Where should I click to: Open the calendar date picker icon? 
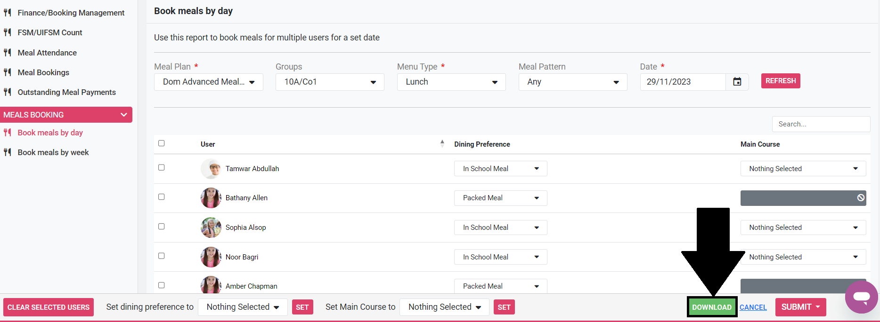click(737, 82)
